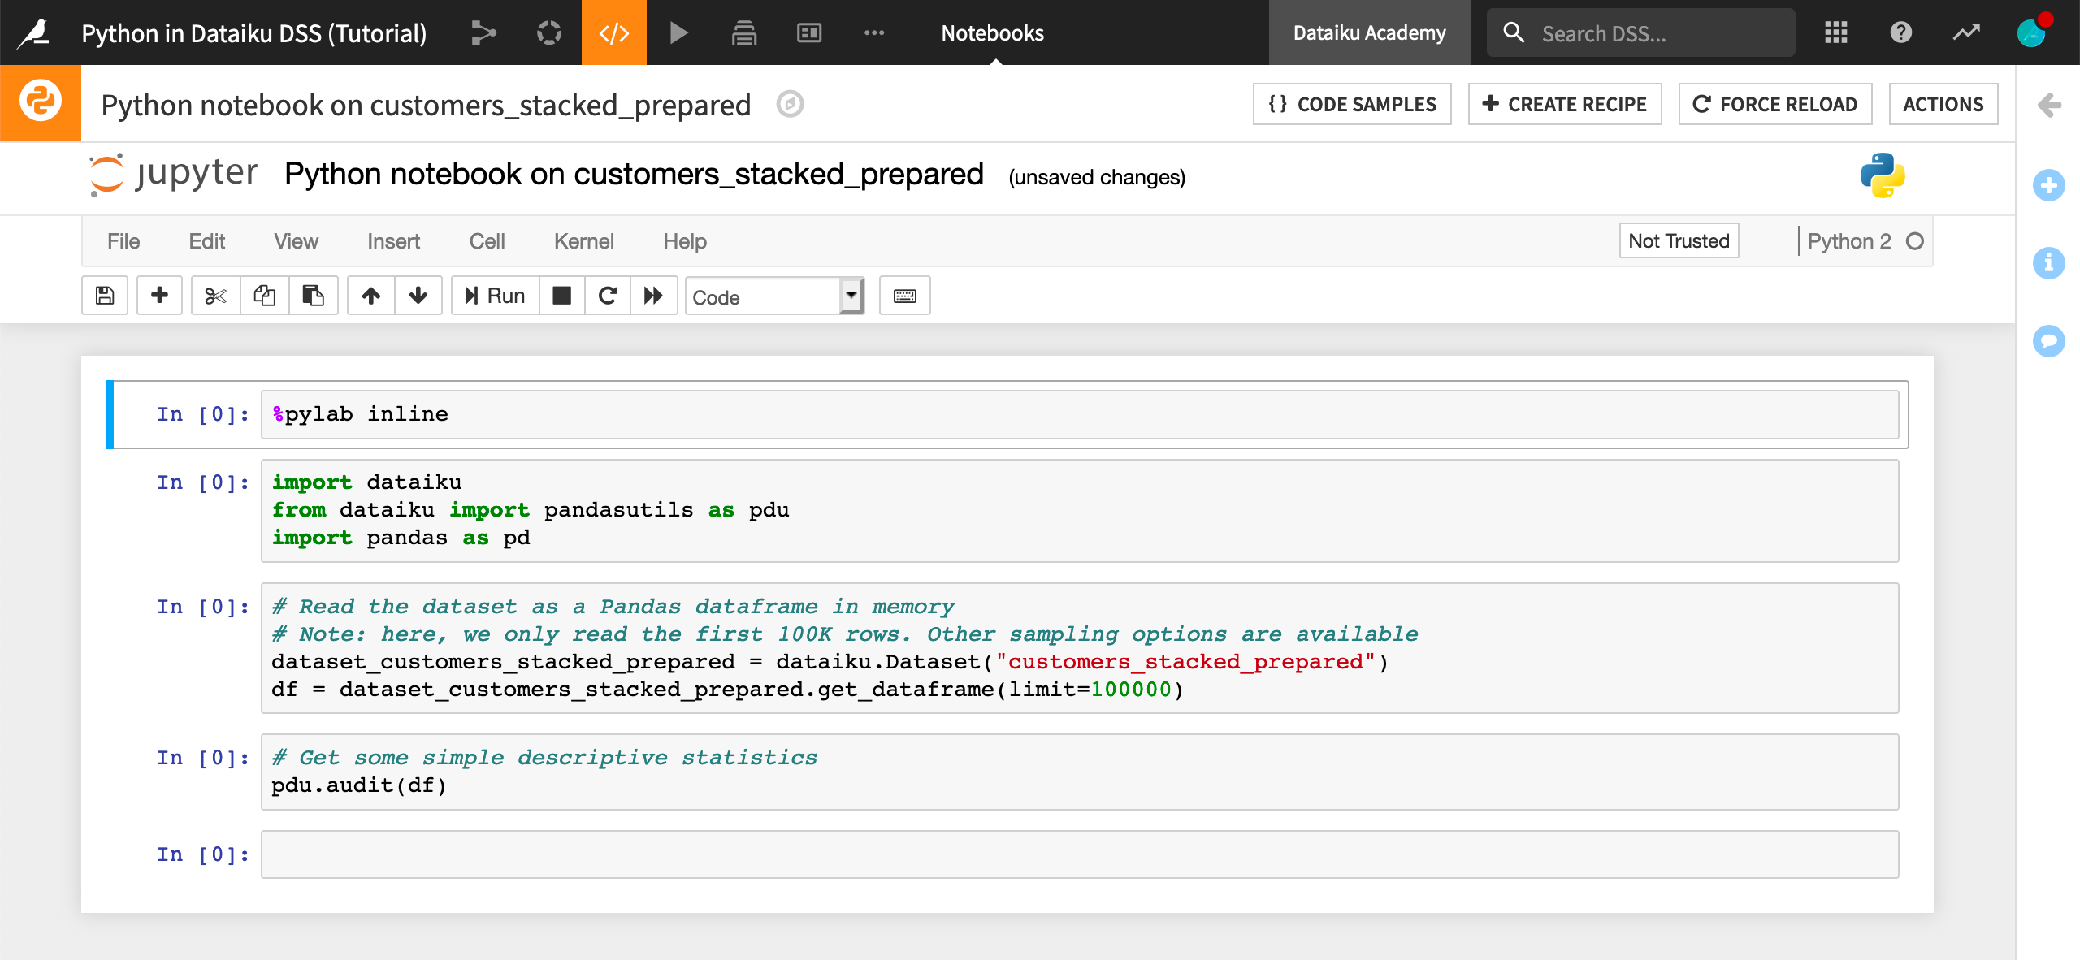Open the Cell menu
The width and height of the screenshot is (2080, 960).
487,241
